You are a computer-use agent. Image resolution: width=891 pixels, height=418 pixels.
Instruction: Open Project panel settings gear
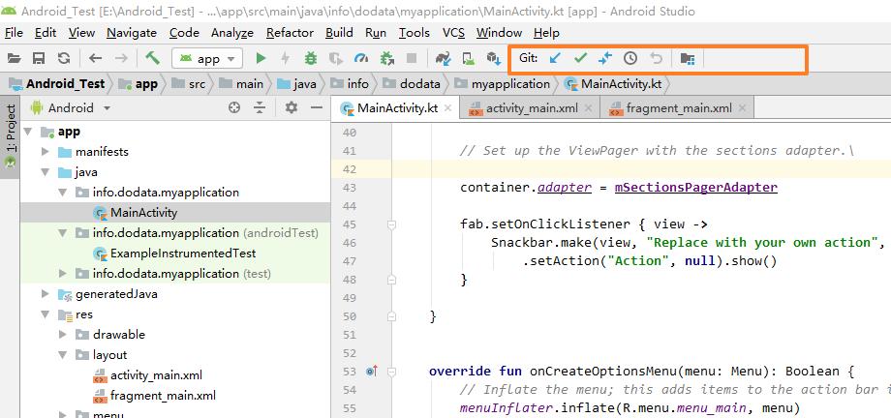[x=292, y=108]
